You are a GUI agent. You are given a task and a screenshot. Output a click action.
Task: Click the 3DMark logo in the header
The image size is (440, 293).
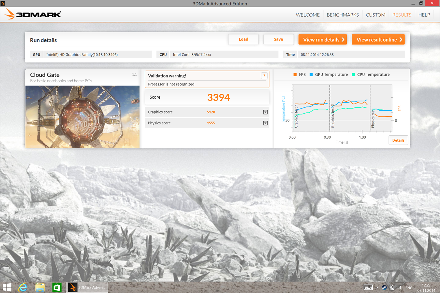pyautogui.click(x=33, y=14)
